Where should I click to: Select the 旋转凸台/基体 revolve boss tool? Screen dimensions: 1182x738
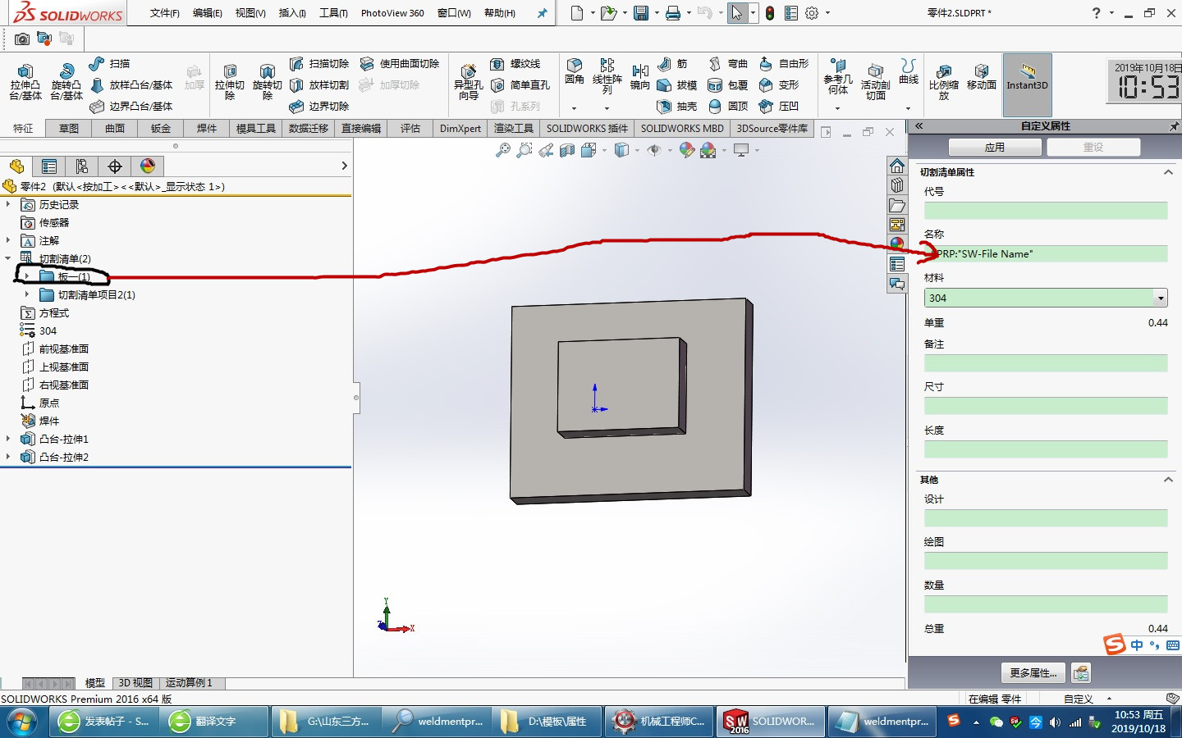(66, 81)
